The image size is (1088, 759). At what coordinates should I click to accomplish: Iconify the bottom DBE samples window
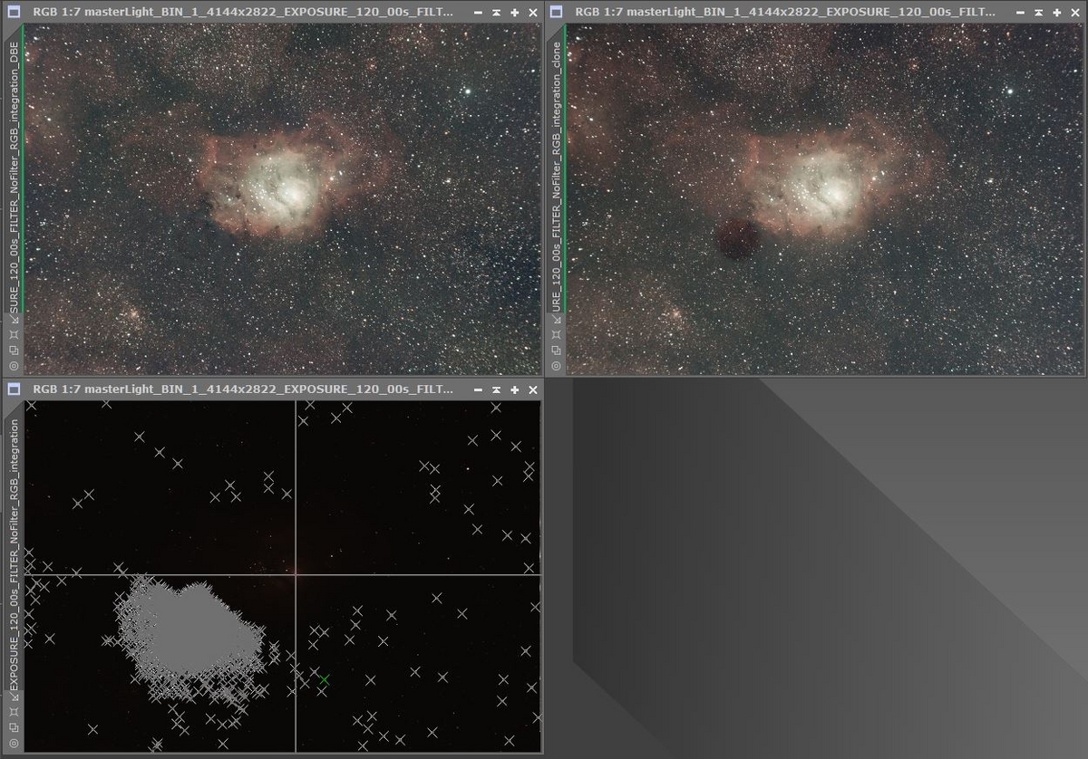(x=478, y=389)
